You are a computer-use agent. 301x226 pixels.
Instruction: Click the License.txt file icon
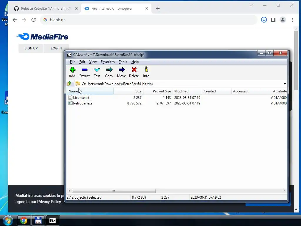coord(70,97)
